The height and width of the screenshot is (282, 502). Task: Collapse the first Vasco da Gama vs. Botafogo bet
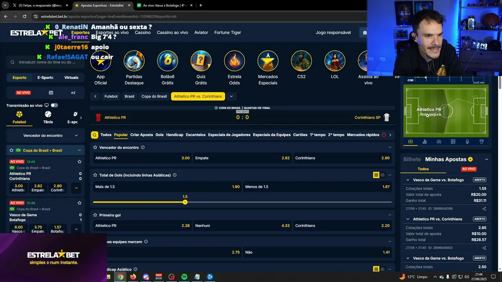408,180
